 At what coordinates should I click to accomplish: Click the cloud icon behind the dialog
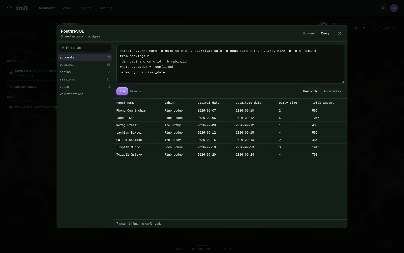355,28
